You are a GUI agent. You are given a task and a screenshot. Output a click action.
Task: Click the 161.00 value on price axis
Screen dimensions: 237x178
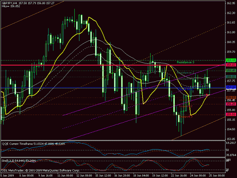231,32
